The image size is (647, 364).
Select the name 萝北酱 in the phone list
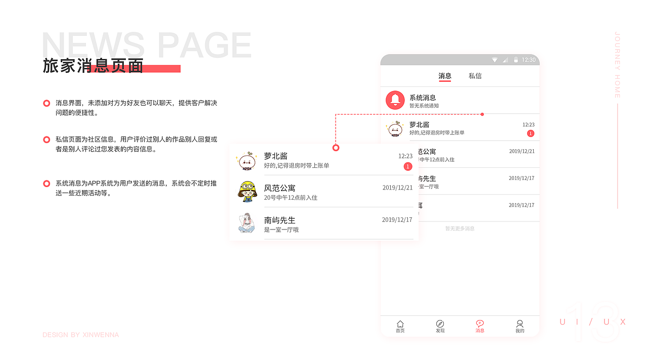point(420,124)
